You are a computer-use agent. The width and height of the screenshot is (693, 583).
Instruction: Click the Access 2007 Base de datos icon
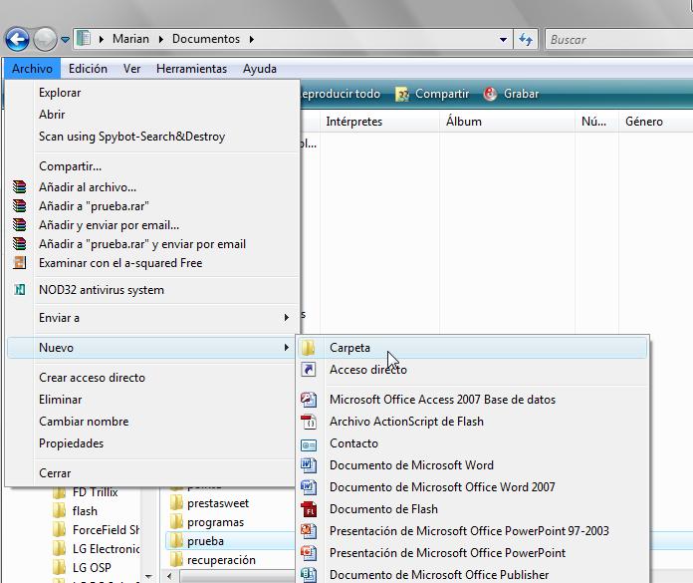[308, 400]
